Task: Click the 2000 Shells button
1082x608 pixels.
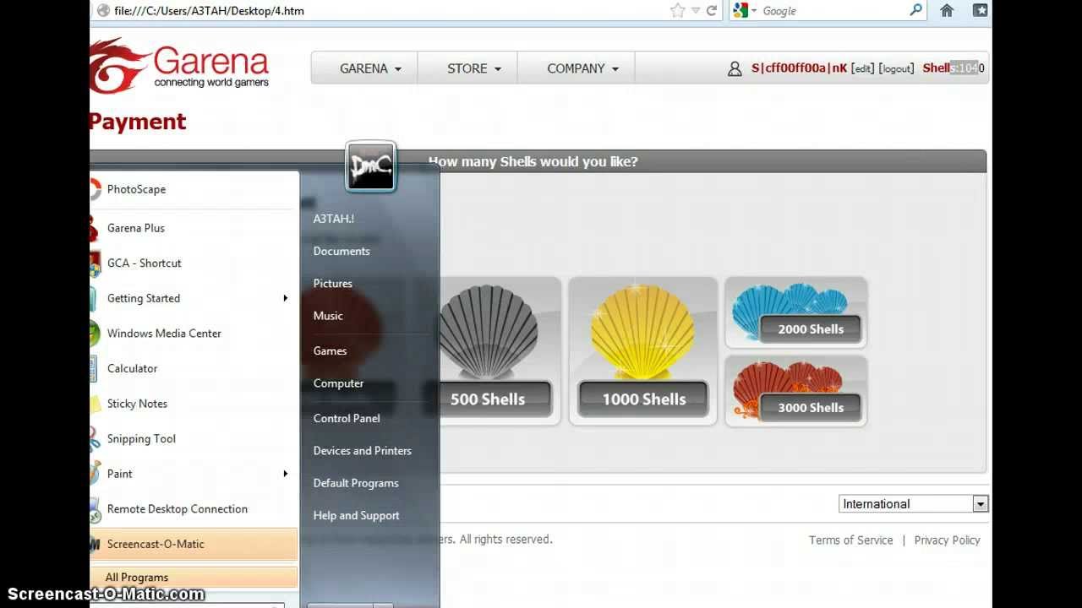Action: tap(811, 329)
